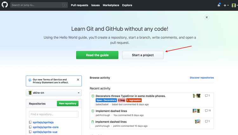Click the 11 comments icon
The width and height of the screenshot is (238, 135).
pyautogui.click(x=208, y=111)
